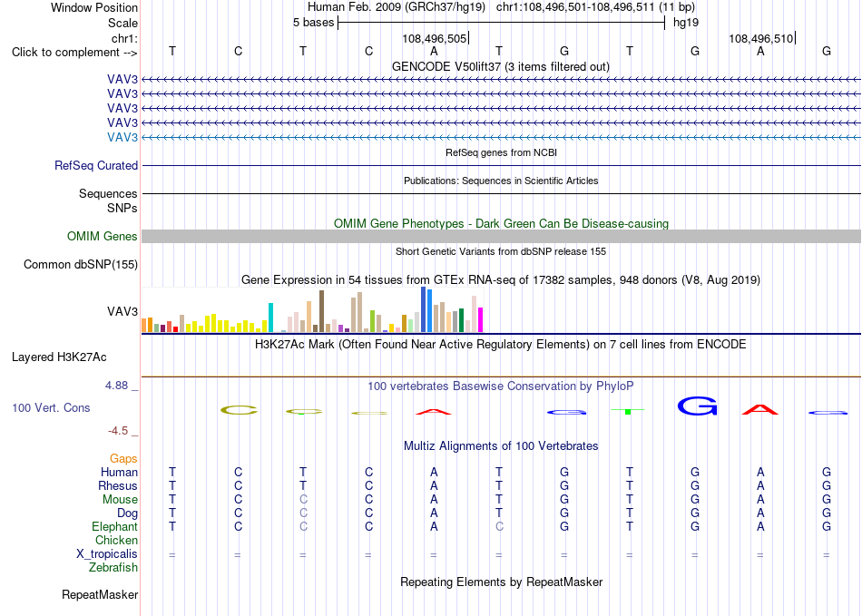The height and width of the screenshot is (616, 862).
Task: Open the 'OMIM Genes' track label
Action: 103,236
